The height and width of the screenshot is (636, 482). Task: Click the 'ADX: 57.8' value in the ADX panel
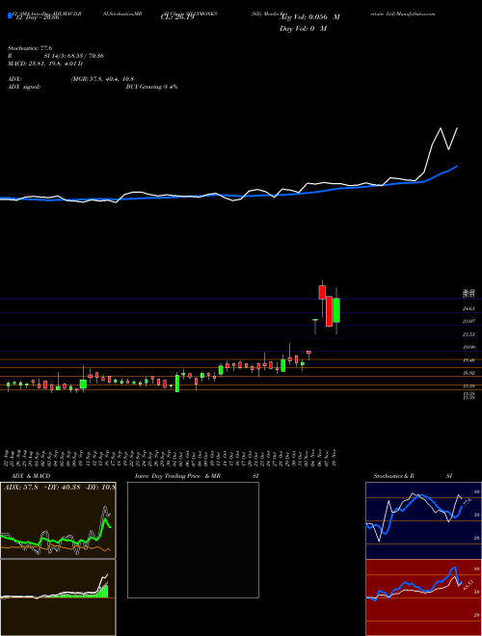coord(20,488)
